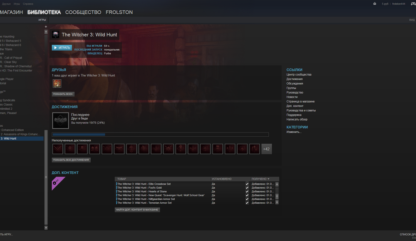The width and height of the screenshot is (416, 241).
Task: Open Центр сообщества link
Action: 299,74
